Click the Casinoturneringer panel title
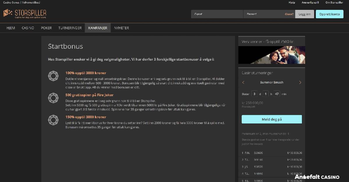 257,73
